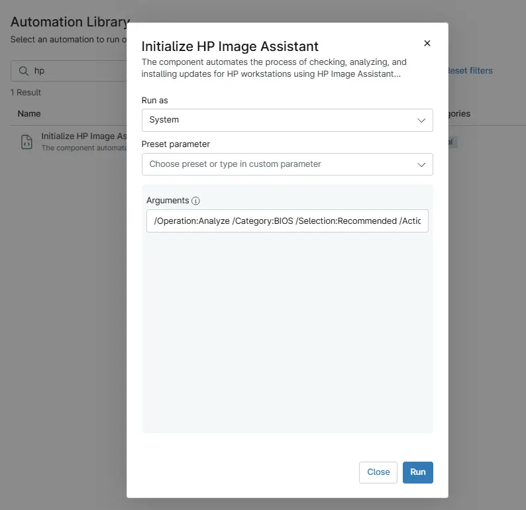This screenshot has height=510, width=526.
Task: Expand the Preset parameter chevron arrow
Action: coord(421,164)
